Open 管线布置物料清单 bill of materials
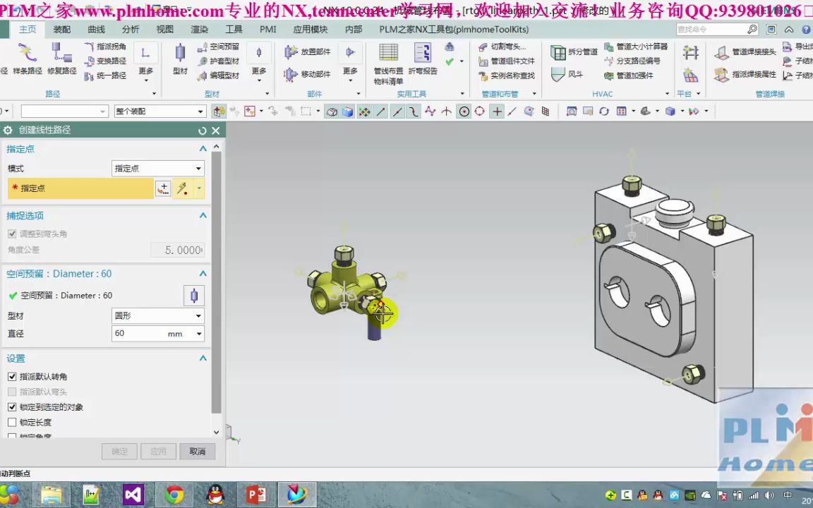Image resolution: width=813 pixels, height=508 pixels. pos(388,64)
